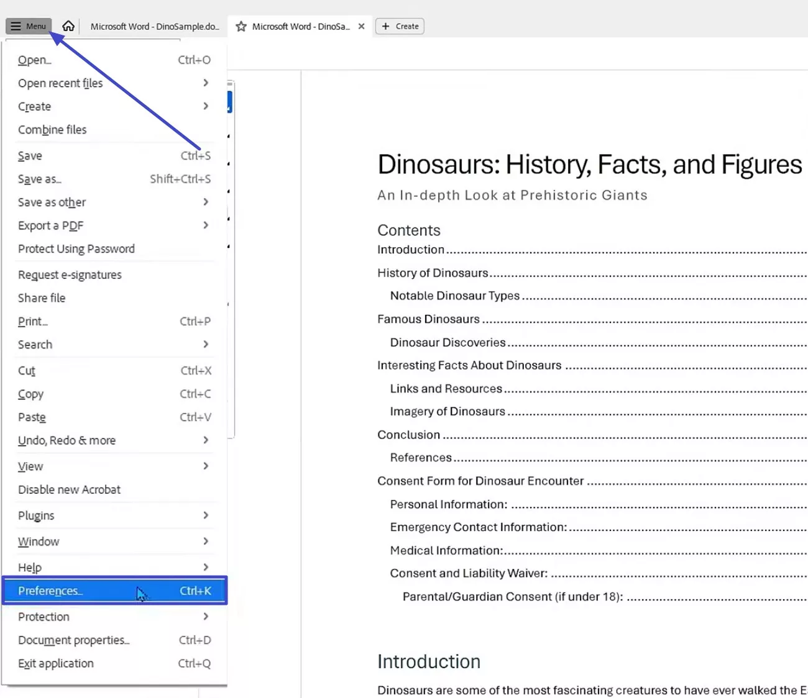Star the DinoSample document tab
The image size is (808, 698).
coord(241,26)
